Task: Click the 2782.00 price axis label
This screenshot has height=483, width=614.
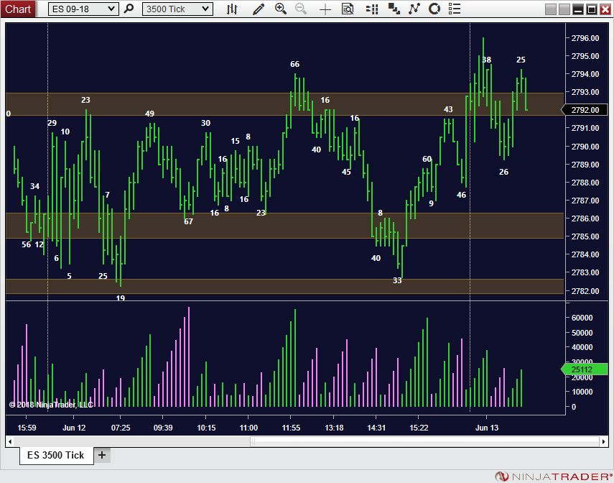Action: [585, 291]
